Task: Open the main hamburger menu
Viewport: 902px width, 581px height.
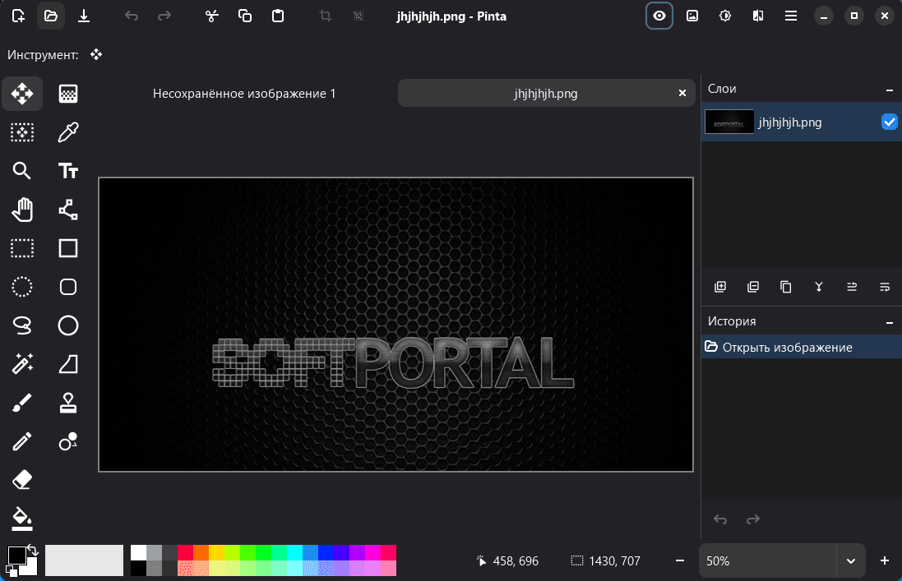Action: [x=791, y=16]
